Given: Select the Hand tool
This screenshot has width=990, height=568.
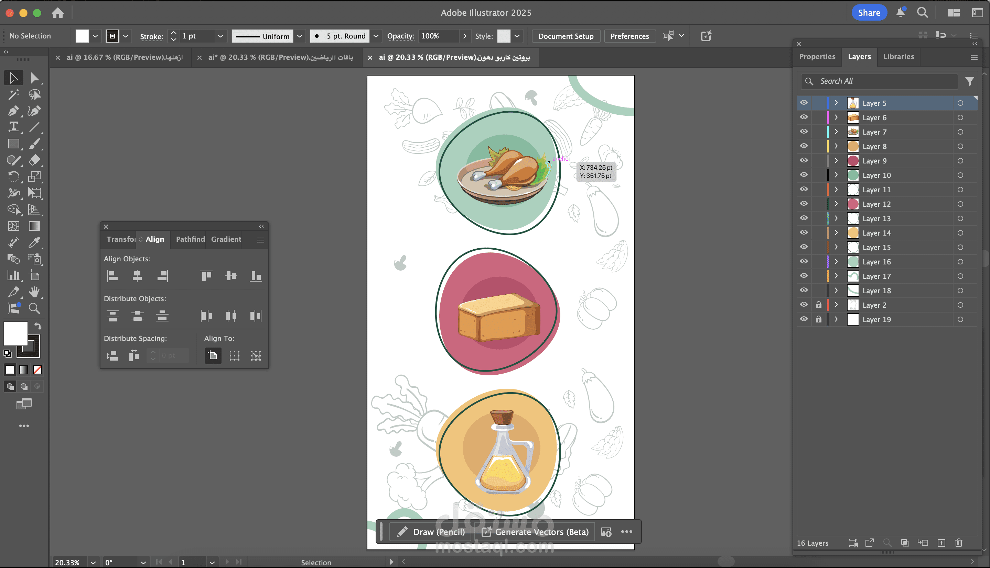Looking at the screenshot, I should click(34, 292).
